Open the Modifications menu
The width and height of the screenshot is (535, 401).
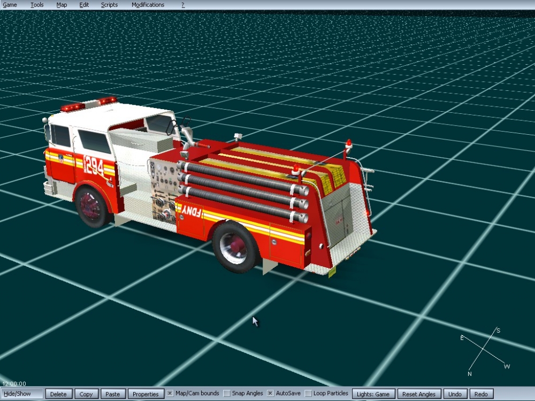tap(148, 5)
